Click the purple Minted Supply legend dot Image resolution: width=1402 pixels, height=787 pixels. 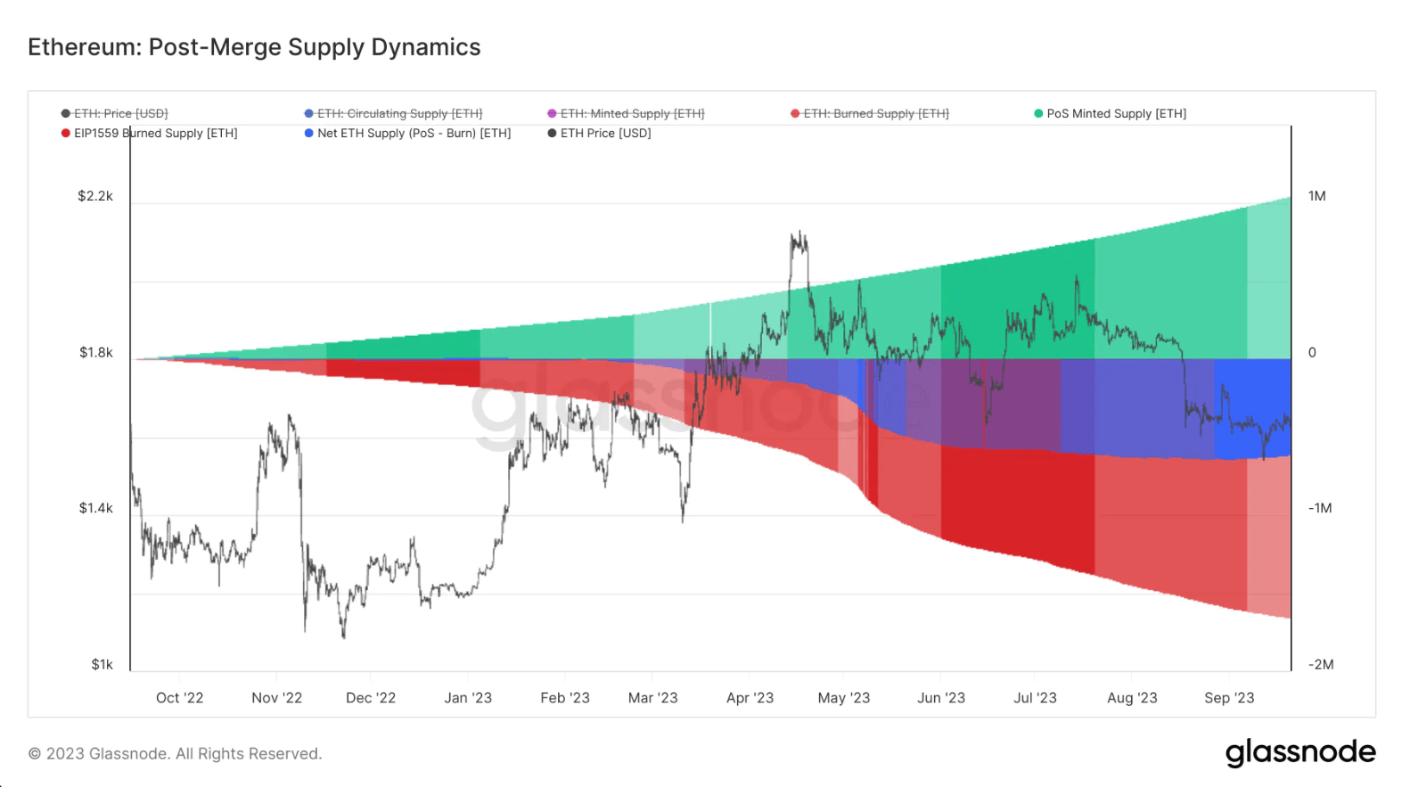tap(552, 113)
